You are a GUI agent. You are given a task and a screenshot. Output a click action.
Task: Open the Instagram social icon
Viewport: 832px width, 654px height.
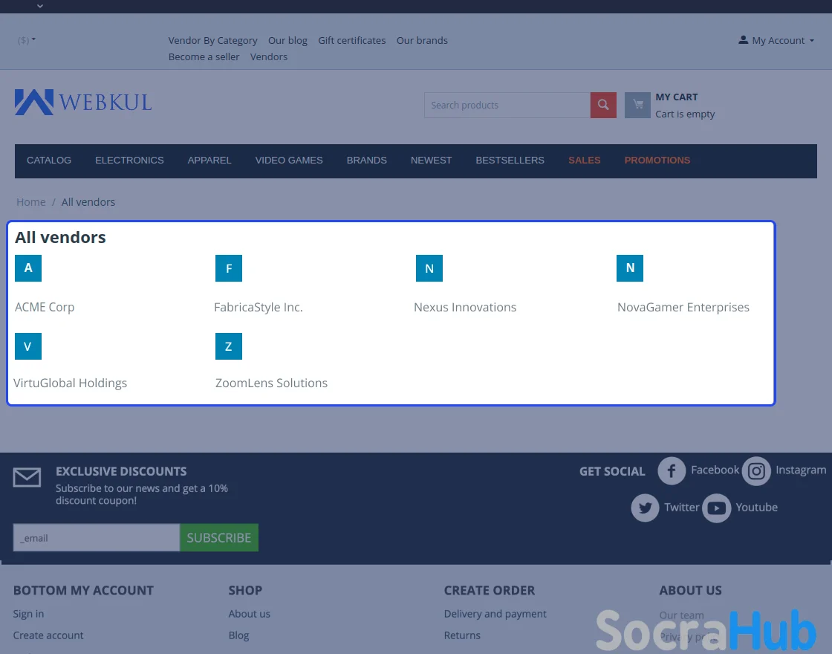click(756, 471)
